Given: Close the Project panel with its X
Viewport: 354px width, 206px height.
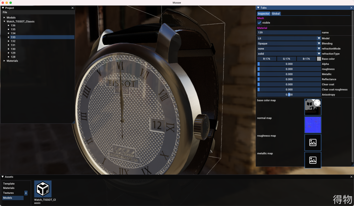Looking at the screenshot, I should tap(72, 8).
